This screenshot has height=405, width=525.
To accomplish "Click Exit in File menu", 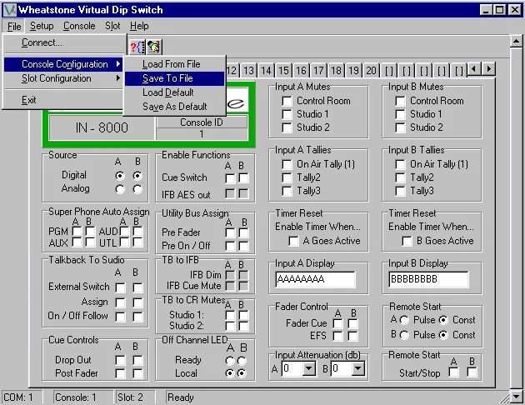I will 63,100.
